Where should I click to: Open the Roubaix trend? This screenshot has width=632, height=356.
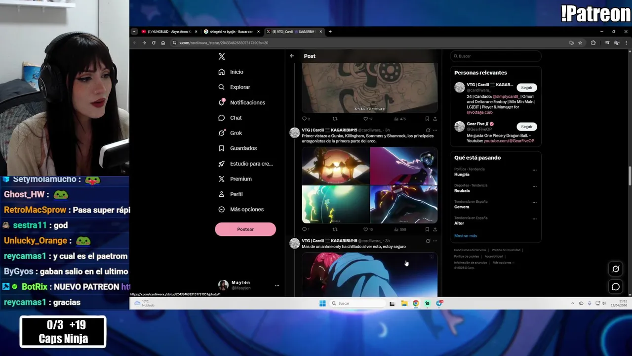click(462, 191)
